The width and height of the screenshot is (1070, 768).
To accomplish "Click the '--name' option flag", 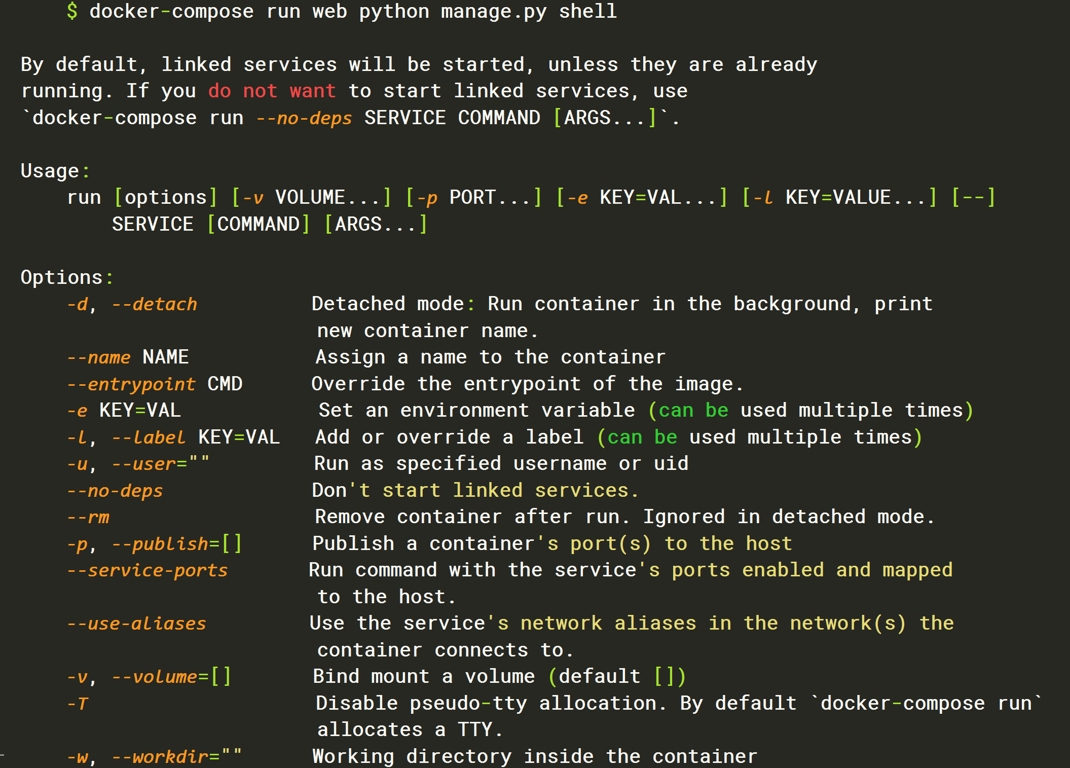I will tap(99, 357).
